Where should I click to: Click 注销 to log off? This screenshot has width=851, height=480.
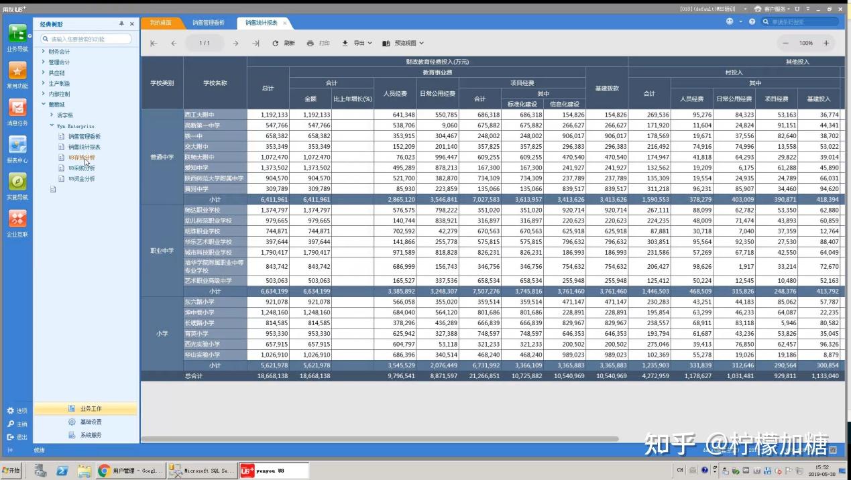click(19, 424)
